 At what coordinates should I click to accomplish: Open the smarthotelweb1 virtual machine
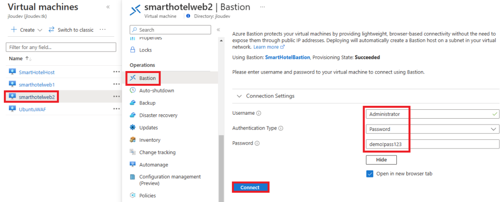[x=37, y=84]
